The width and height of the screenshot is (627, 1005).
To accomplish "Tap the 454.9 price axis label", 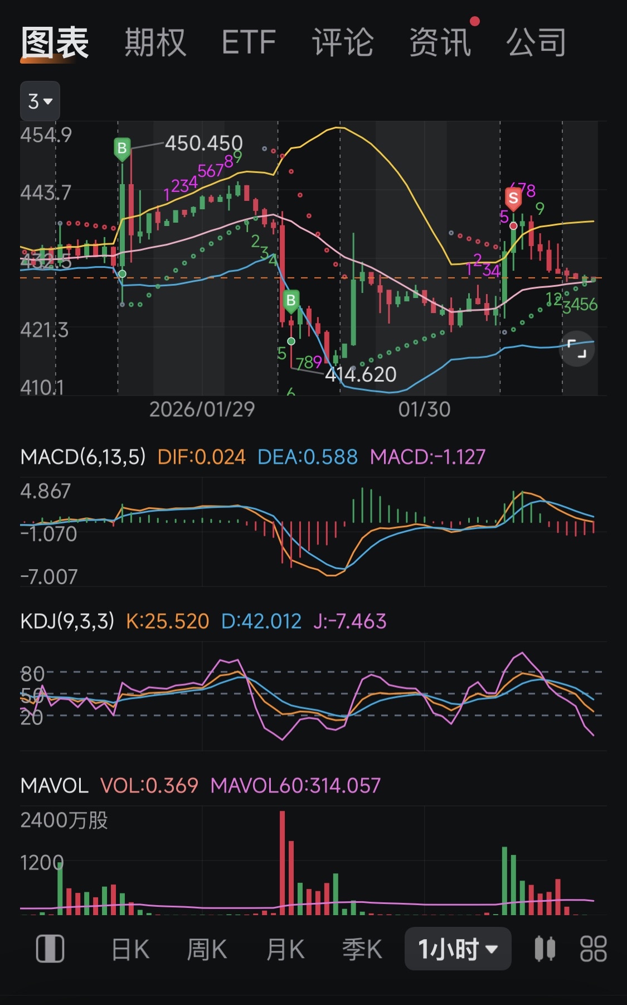I will 46,135.
